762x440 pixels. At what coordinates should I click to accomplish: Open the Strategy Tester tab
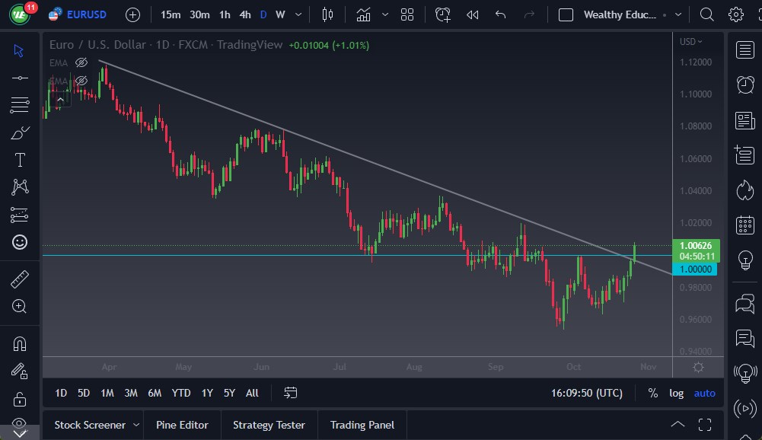click(269, 425)
